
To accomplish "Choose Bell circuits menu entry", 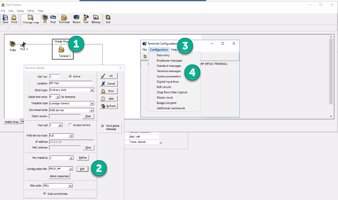I will point(164,87).
